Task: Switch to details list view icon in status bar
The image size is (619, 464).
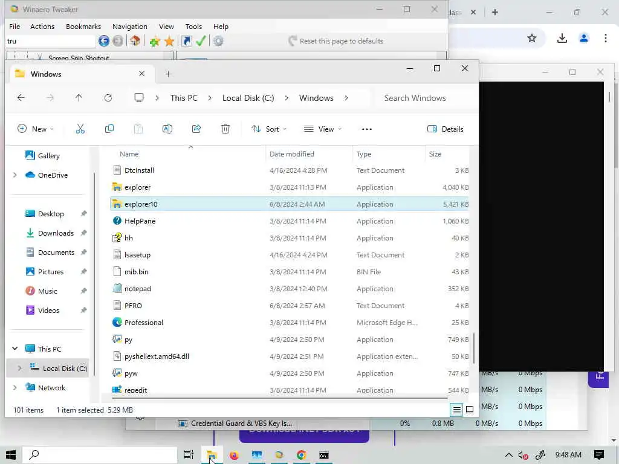Action: (457, 410)
